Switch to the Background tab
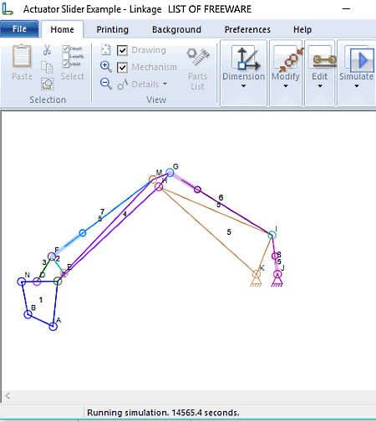376x422 pixels. (x=176, y=29)
